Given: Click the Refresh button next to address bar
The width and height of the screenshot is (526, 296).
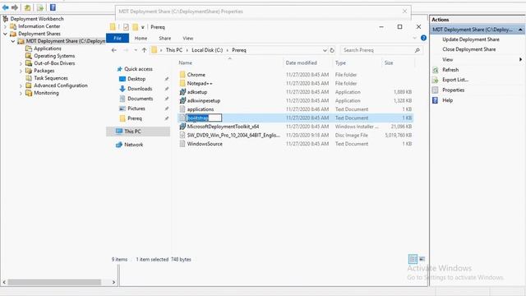Looking at the screenshot, I should [x=332, y=50].
